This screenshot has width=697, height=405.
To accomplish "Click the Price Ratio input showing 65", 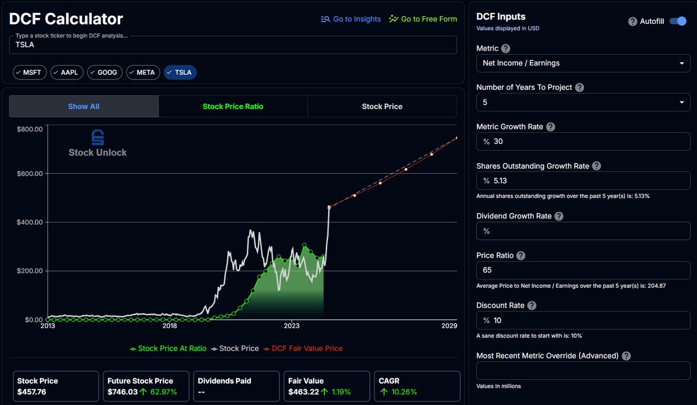I will point(583,271).
